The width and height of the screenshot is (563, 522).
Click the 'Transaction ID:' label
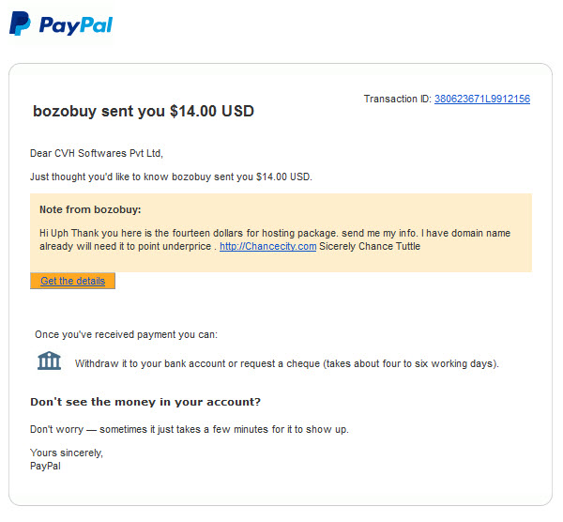(x=398, y=99)
